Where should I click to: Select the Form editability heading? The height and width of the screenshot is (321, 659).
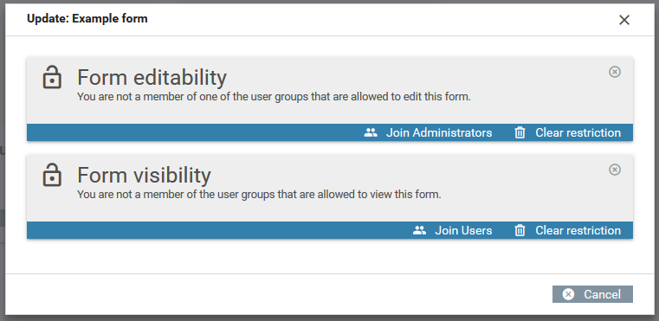pos(152,77)
